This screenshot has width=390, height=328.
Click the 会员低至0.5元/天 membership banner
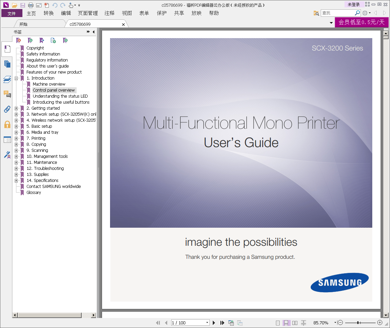(x=362, y=22)
